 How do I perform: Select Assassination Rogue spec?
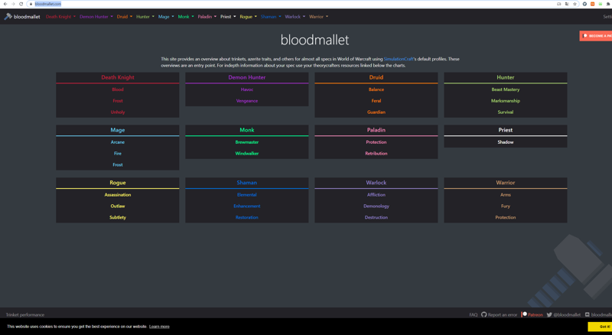click(x=118, y=195)
